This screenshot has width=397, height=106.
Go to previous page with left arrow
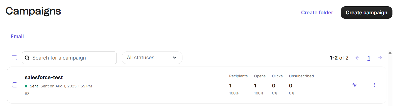point(357,58)
